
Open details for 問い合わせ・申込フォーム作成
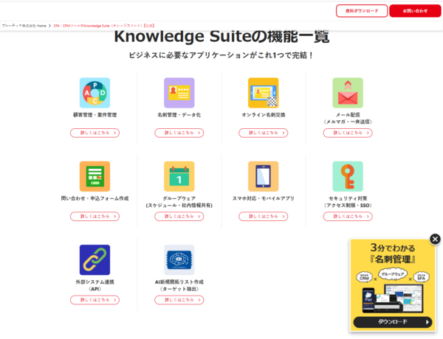coord(95,217)
